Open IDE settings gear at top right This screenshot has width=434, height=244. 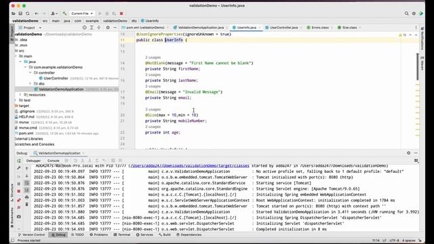414,14
